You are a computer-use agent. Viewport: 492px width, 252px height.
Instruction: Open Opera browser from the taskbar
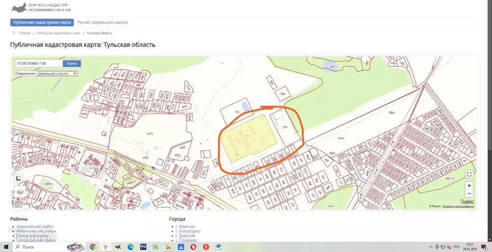click(193, 247)
